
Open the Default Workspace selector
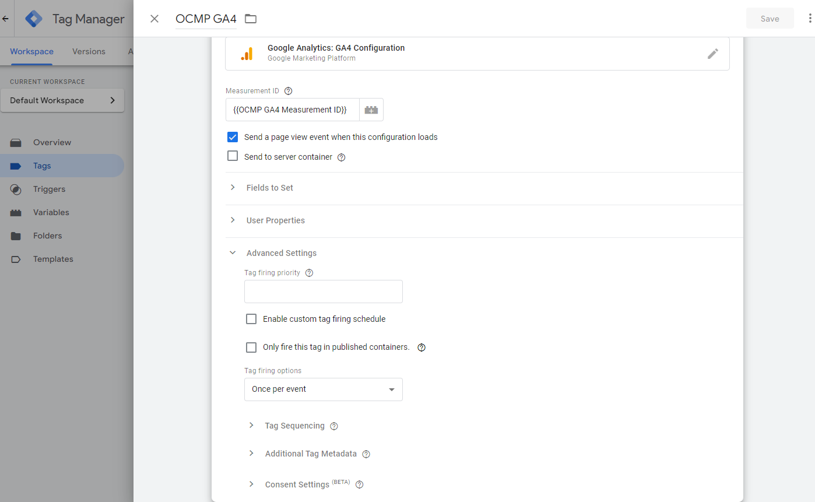point(62,100)
